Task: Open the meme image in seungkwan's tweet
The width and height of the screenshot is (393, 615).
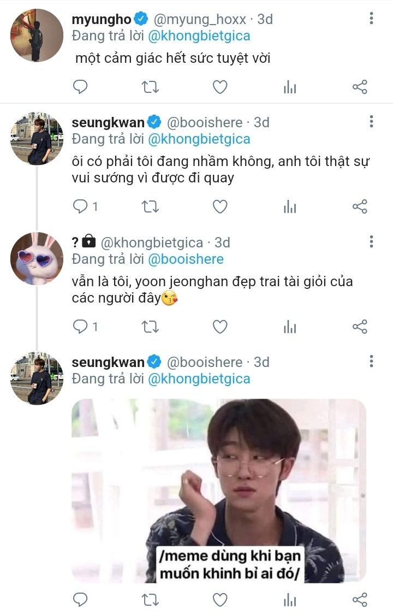Action: (x=218, y=490)
